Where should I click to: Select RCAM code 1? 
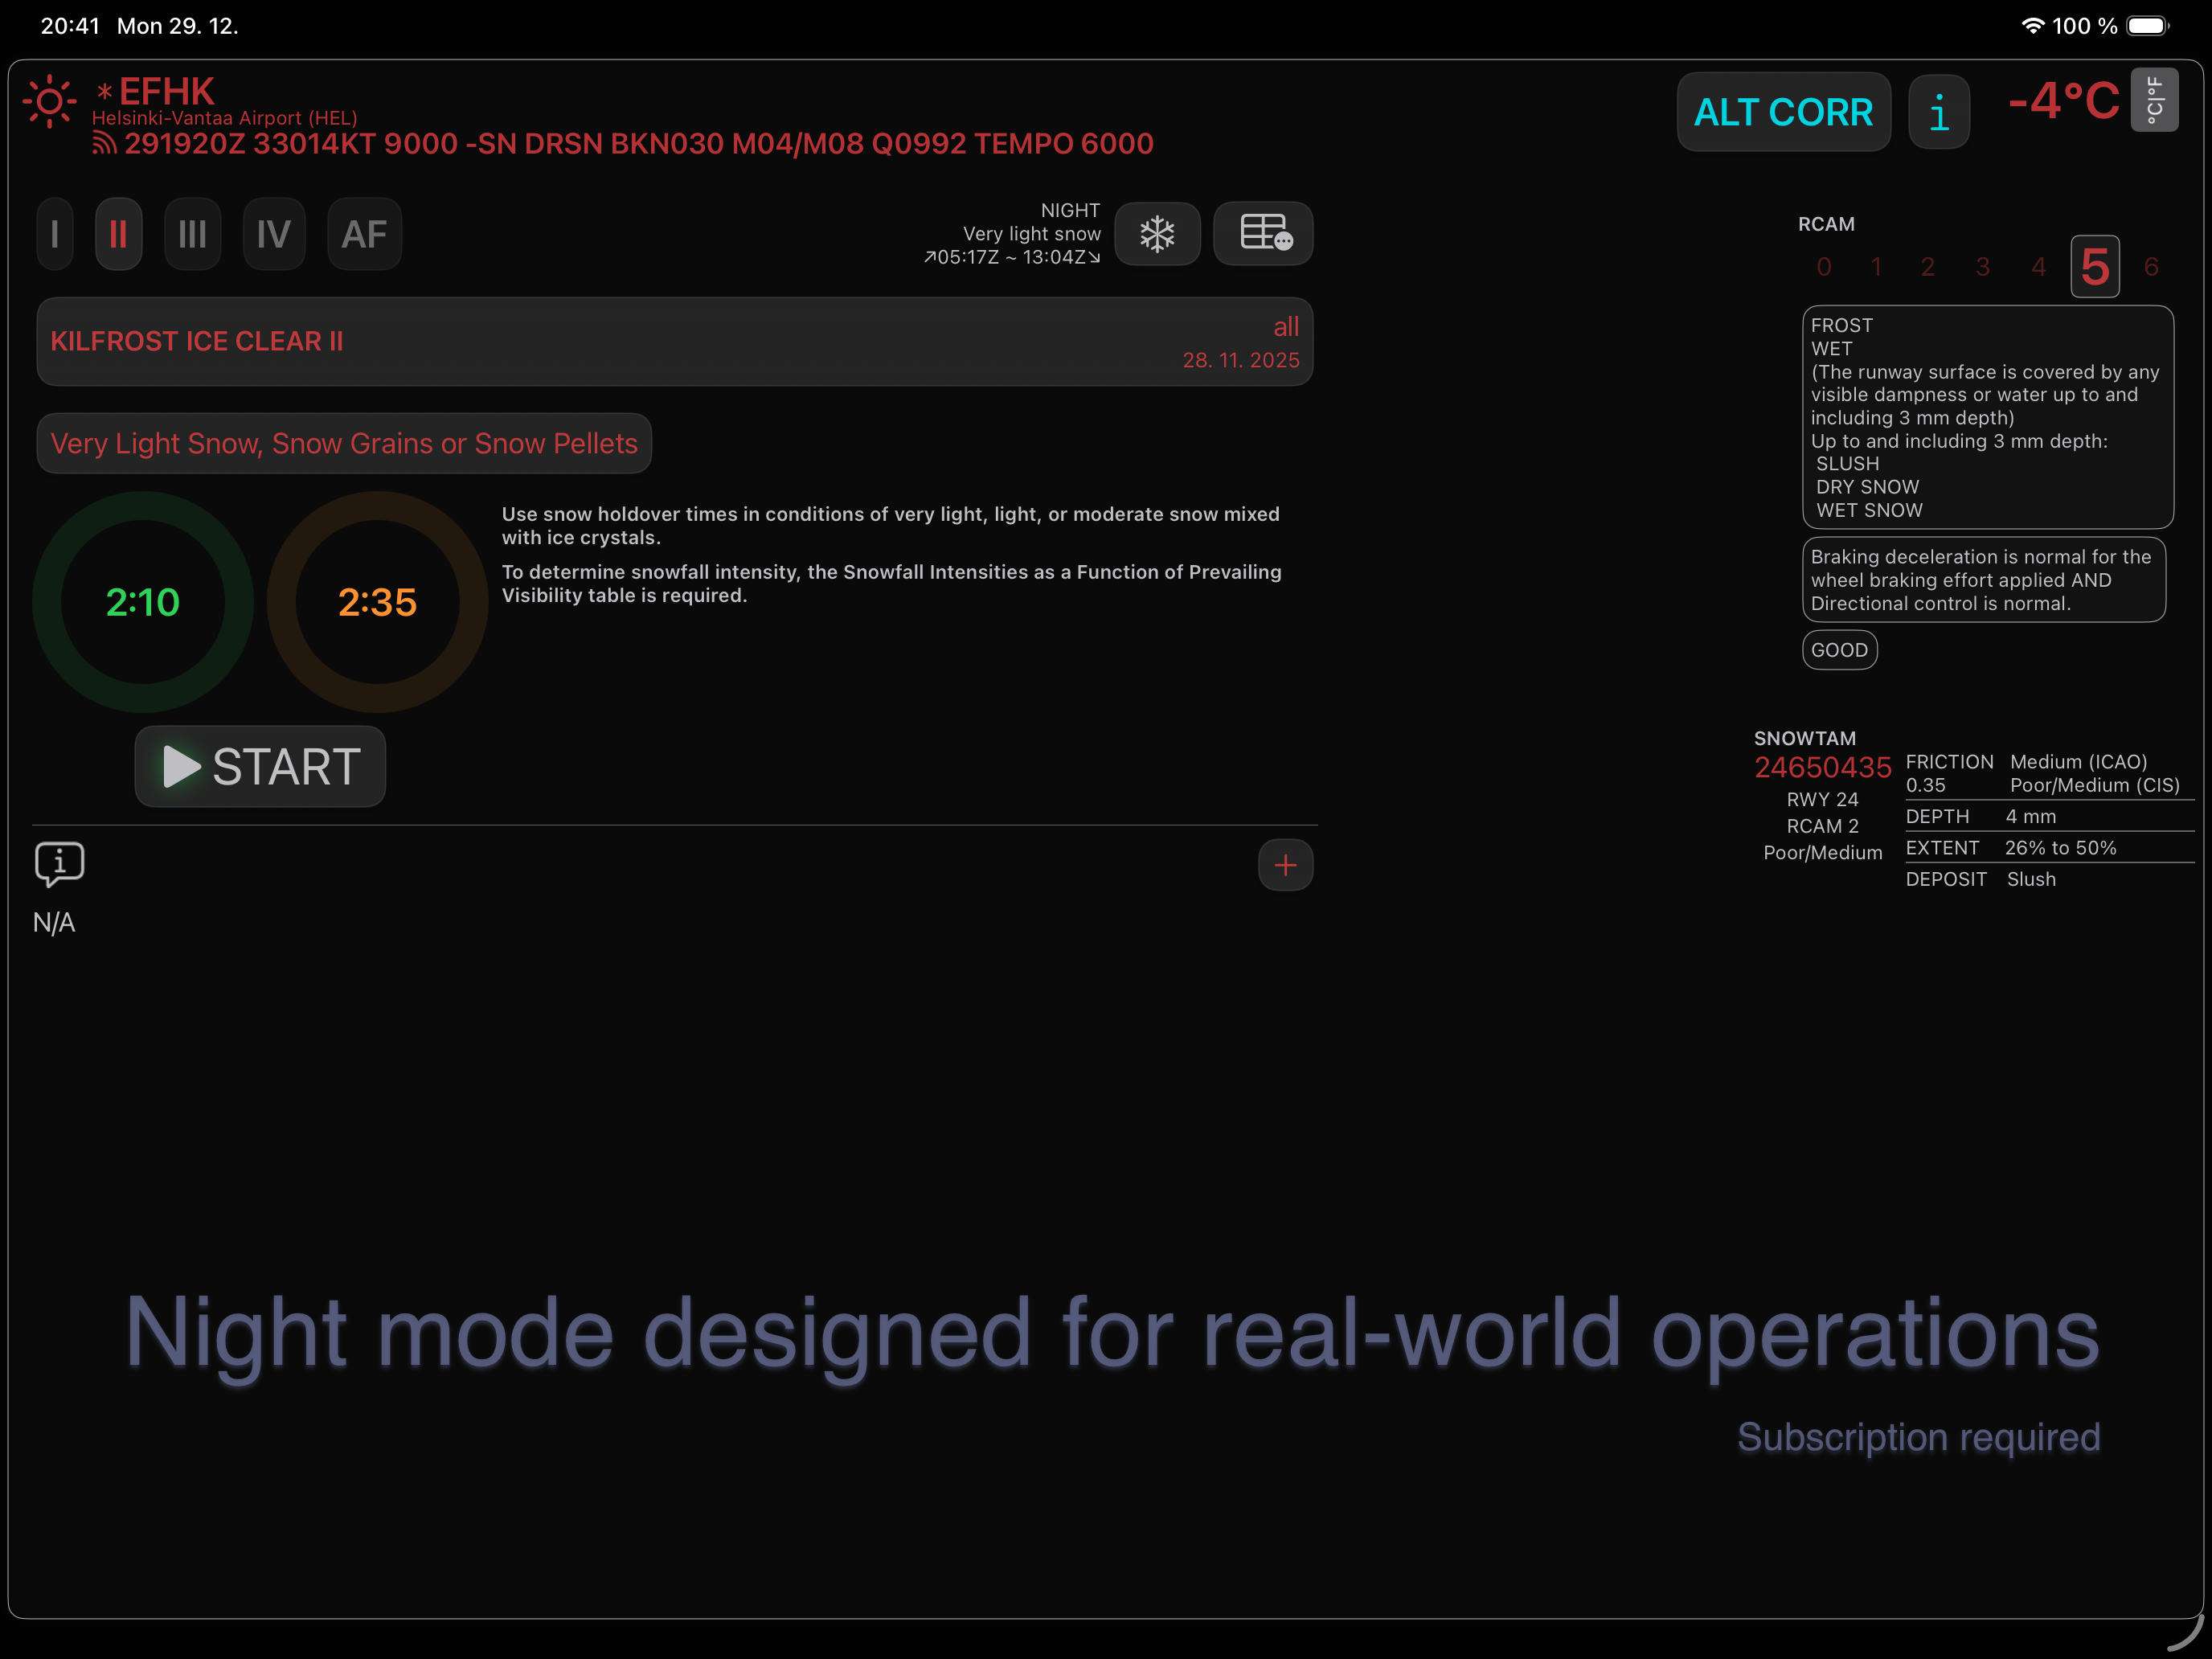[x=1877, y=267]
